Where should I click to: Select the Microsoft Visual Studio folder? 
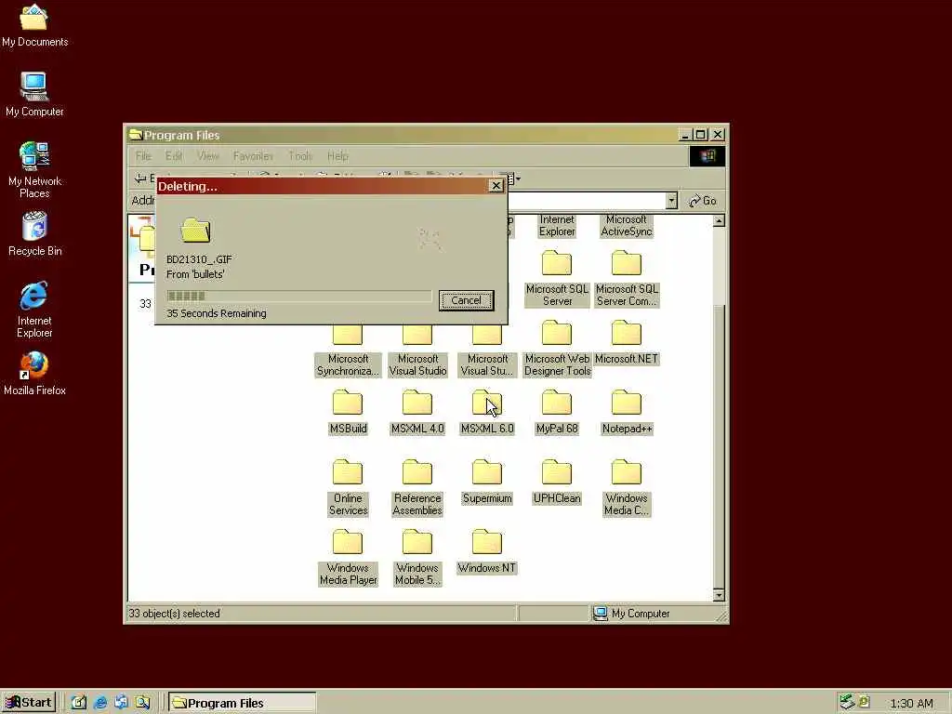tap(417, 352)
